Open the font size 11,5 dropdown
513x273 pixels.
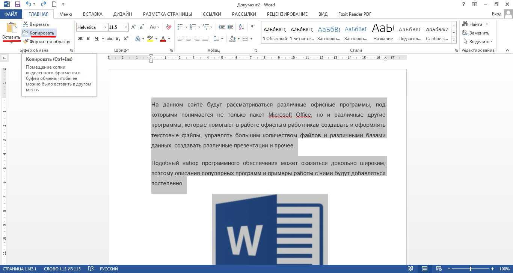(x=126, y=27)
